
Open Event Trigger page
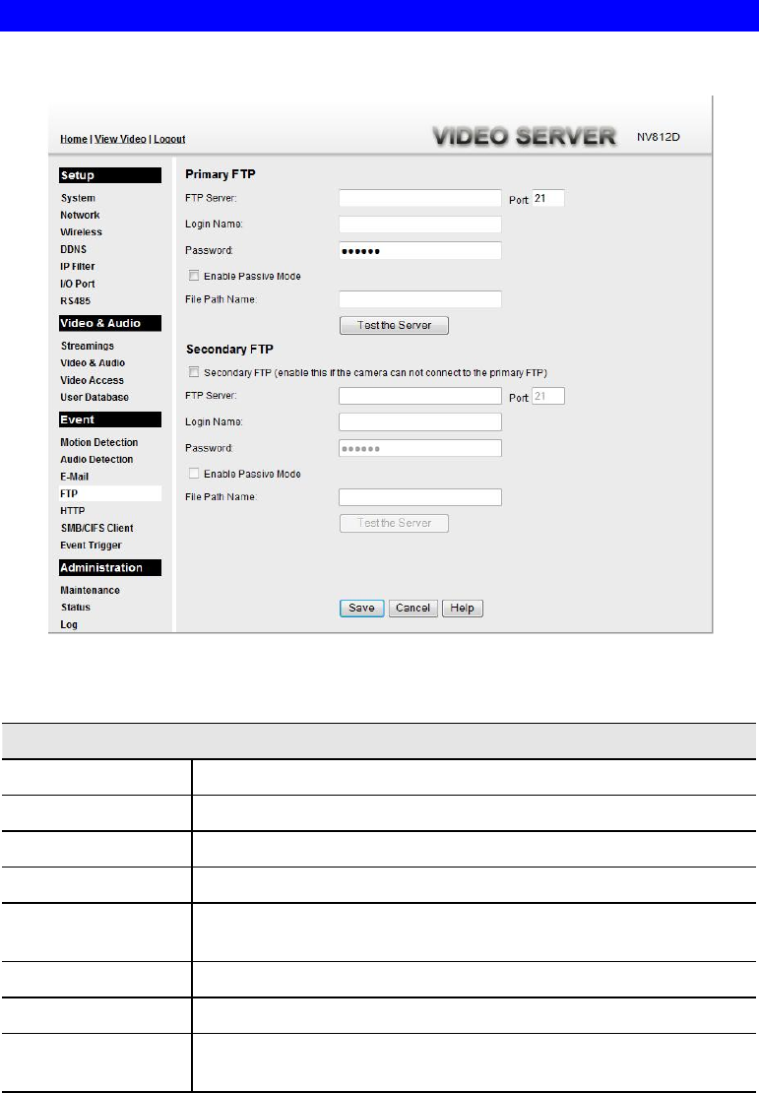click(x=91, y=546)
